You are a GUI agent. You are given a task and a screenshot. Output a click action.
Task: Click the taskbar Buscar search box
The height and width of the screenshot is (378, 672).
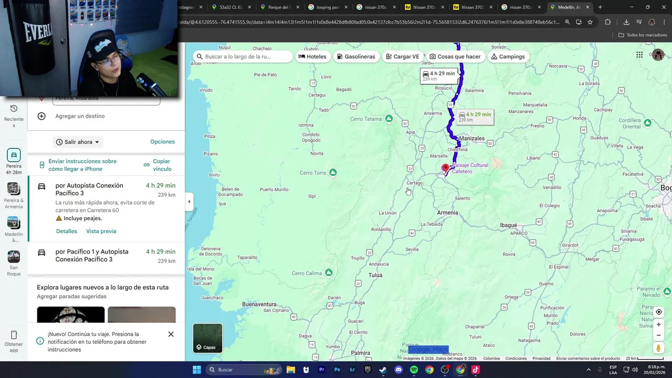[245, 370]
